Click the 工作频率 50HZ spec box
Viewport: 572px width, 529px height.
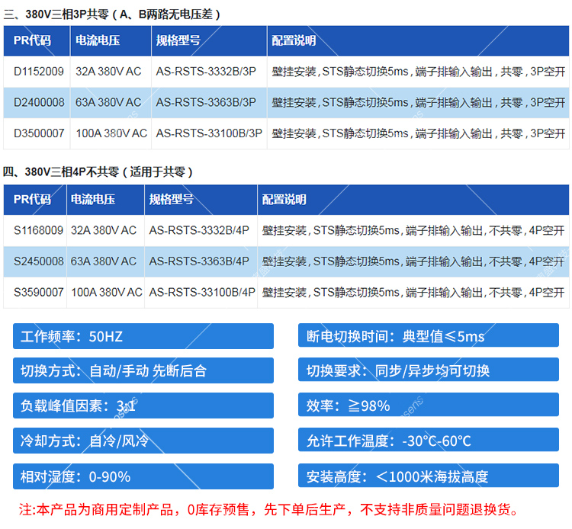tap(143, 336)
